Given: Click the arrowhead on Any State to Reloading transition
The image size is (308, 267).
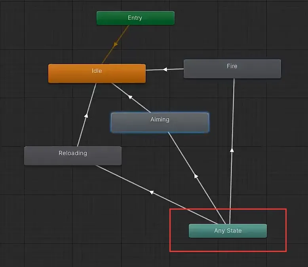Looking at the screenshot, I should (x=151, y=192).
